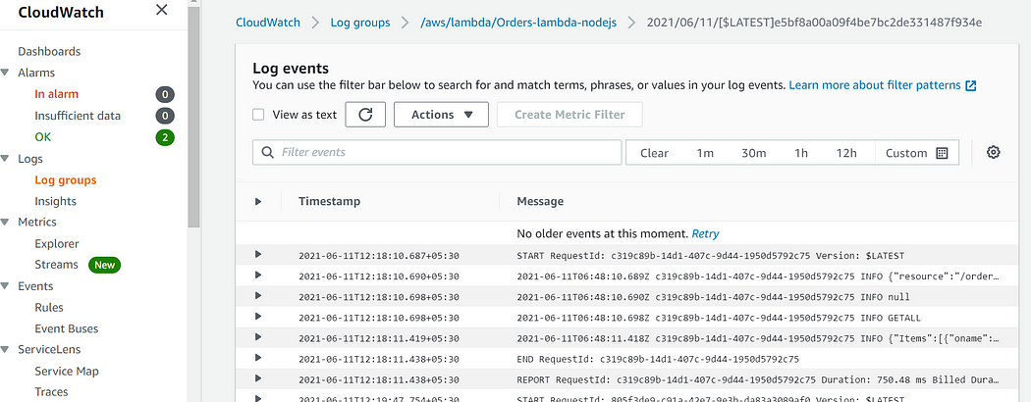Open /aws/lambda/Orders-lambda-nodejs breadcrumb
The image size is (1031, 402).
click(x=518, y=23)
